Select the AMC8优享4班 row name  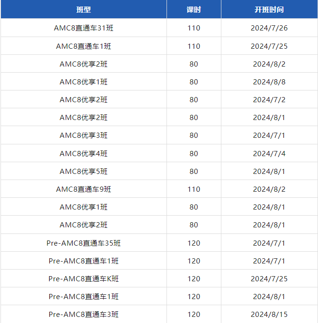pyautogui.click(x=83, y=153)
